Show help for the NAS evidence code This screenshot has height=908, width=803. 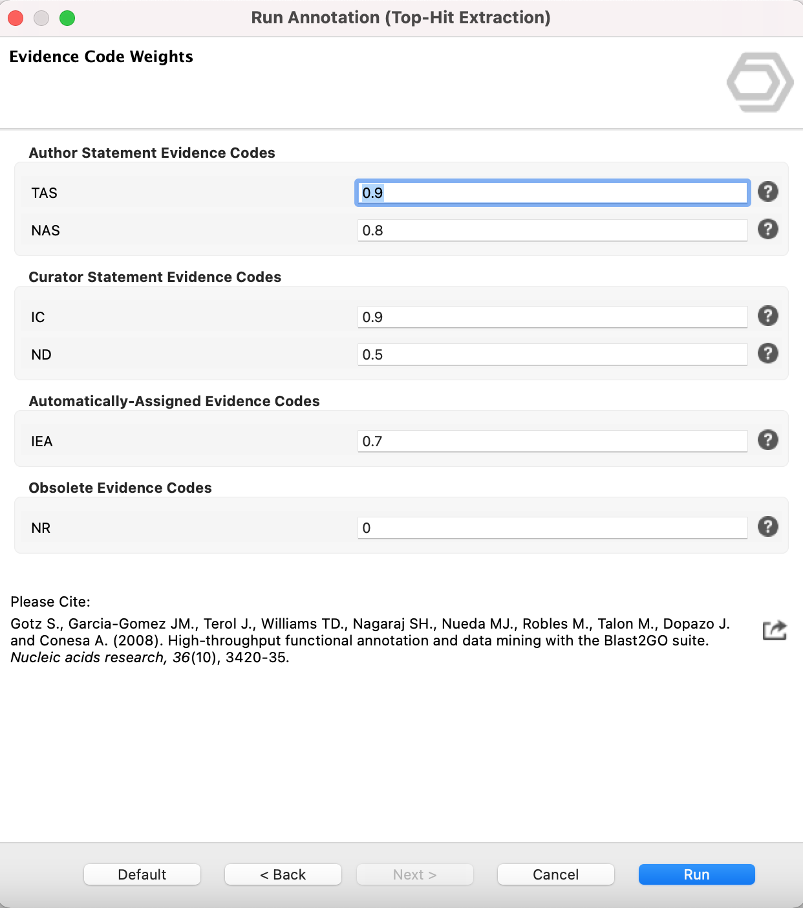click(767, 230)
